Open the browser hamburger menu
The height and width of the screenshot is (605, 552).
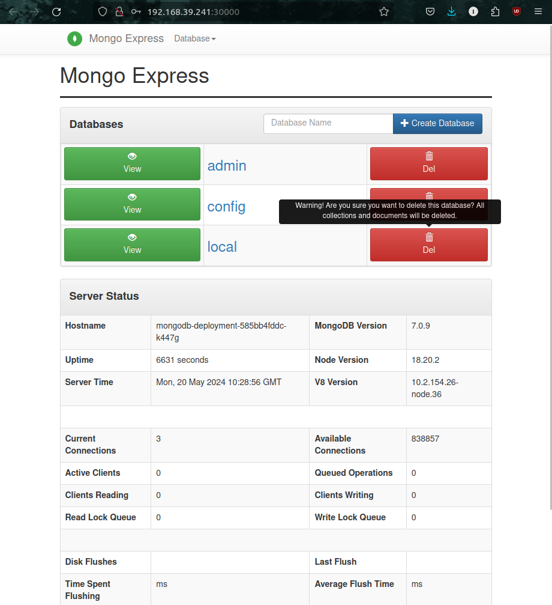538,12
